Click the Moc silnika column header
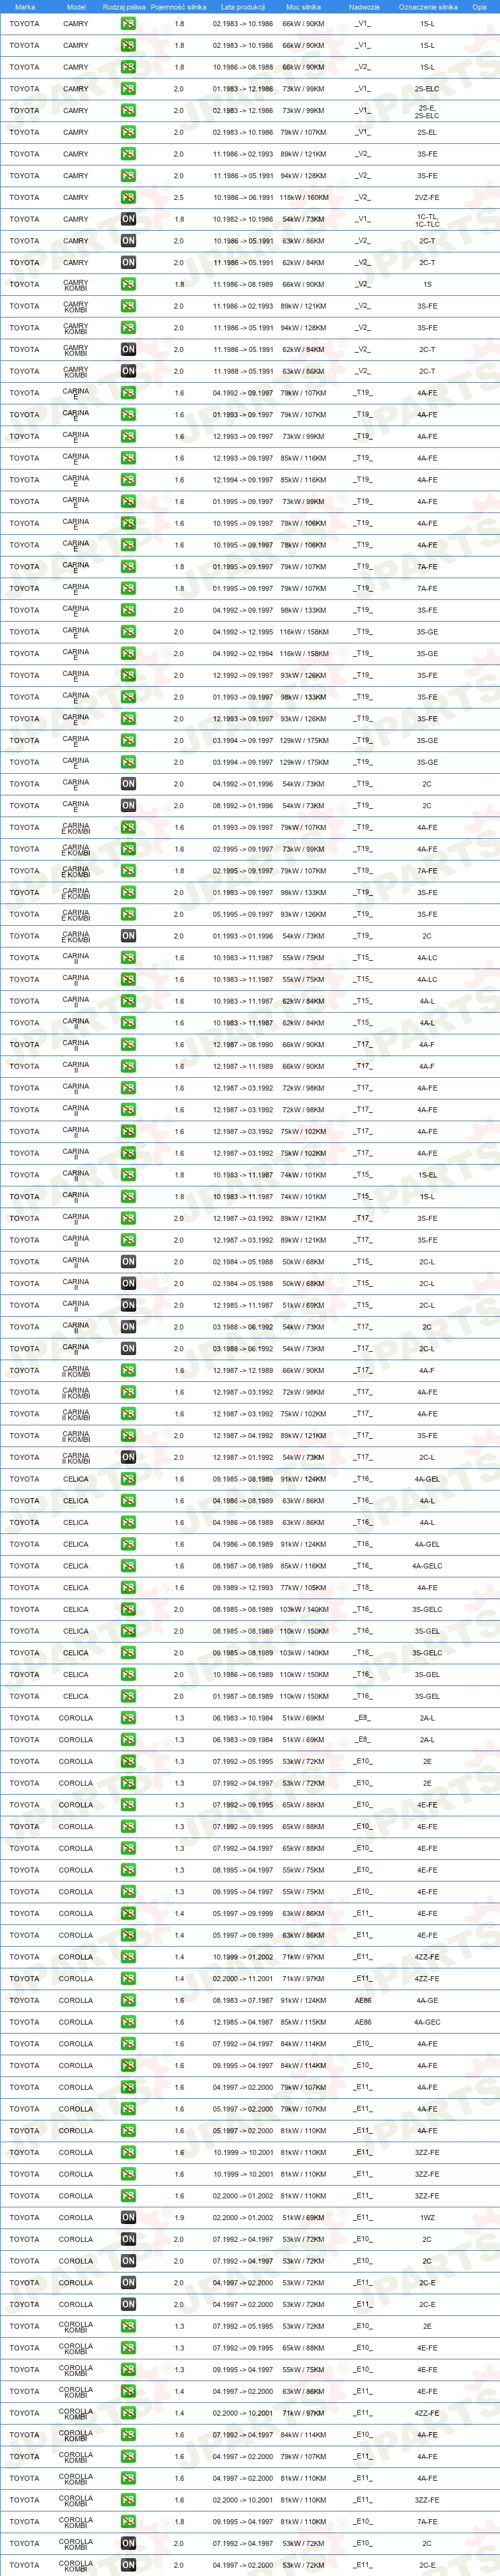 (303, 7)
